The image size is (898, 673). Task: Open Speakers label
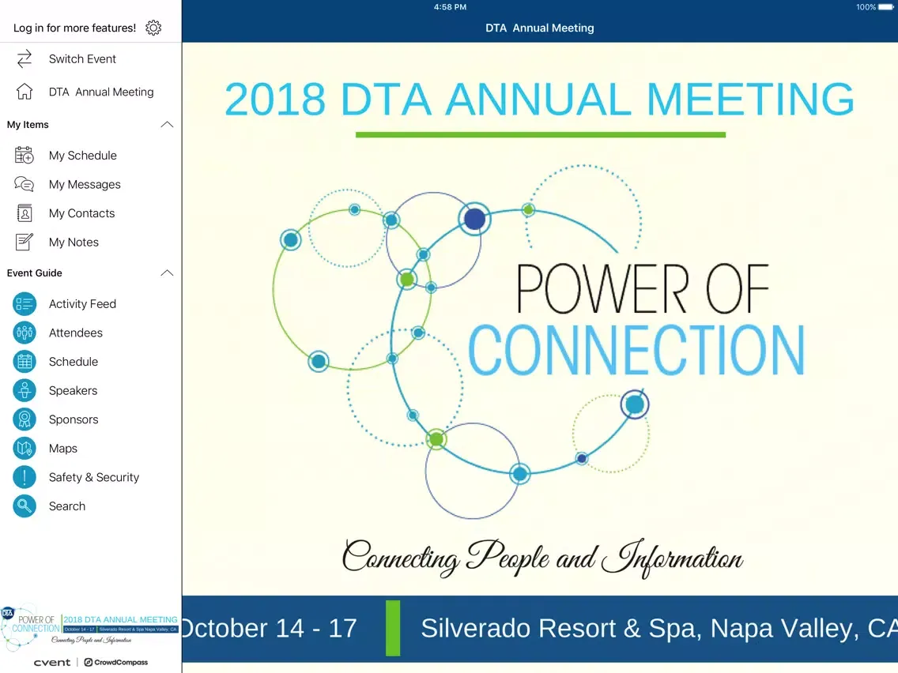pyautogui.click(x=73, y=390)
